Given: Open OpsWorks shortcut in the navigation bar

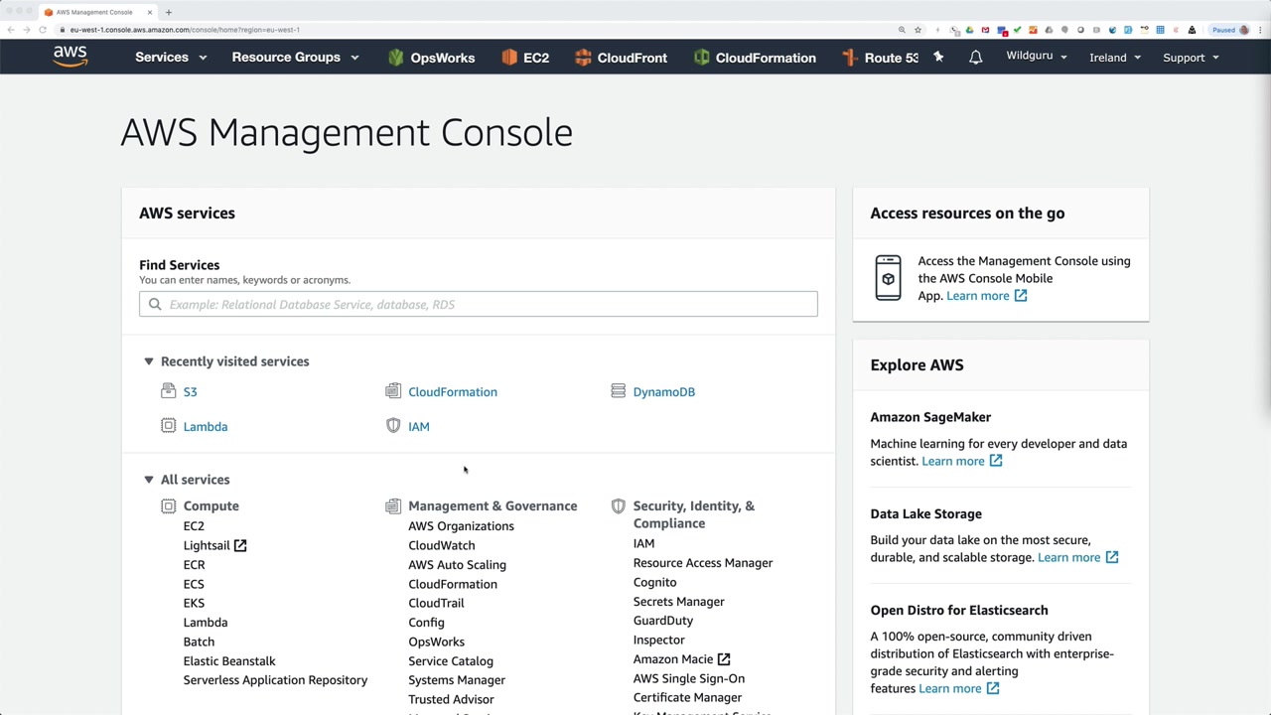Looking at the screenshot, I should (431, 58).
